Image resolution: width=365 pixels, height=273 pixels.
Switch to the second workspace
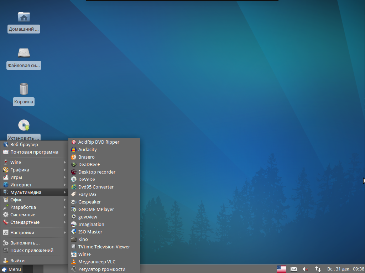38,269
